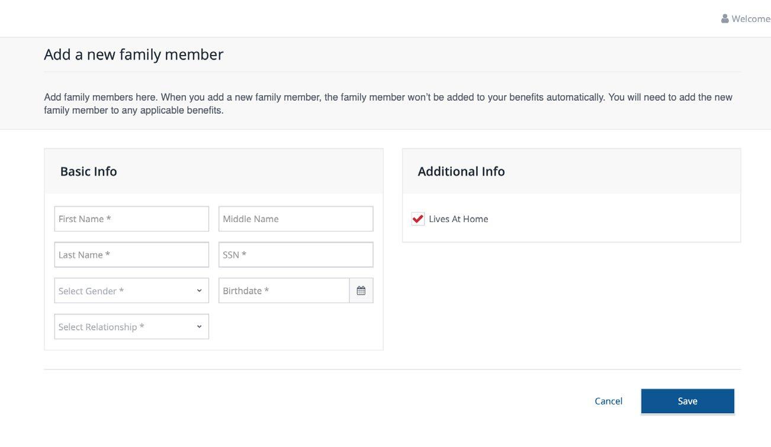Click into the Middle Name field
The image size is (771, 447).
295,219
